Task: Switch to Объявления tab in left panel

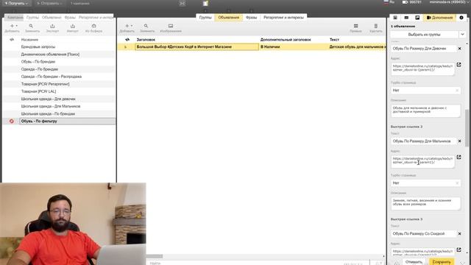Action: tap(52, 18)
